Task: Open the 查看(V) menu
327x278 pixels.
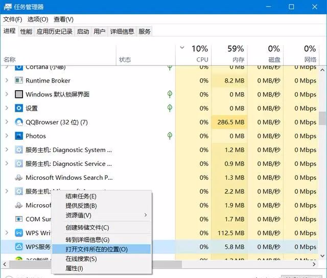Action: pyautogui.click(x=63, y=19)
